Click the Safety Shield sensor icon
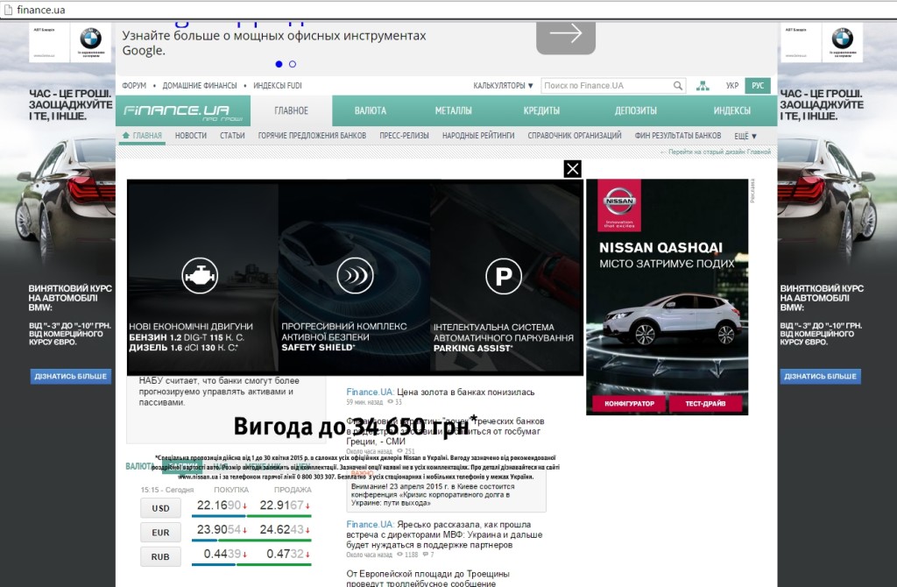897x587 pixels. pos(356,275)
